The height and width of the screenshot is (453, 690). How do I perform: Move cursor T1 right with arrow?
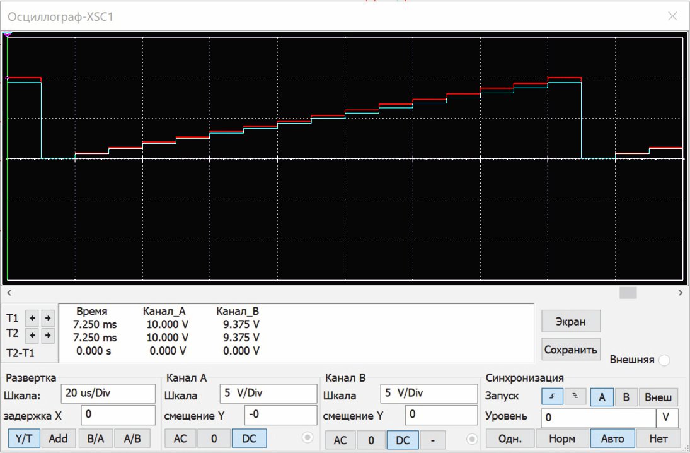47,318
